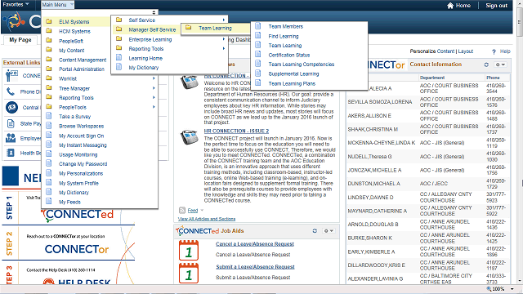This screenshot has height=294, width=523.
Task: Click the Personalize Content link
Action: (432, 51)
